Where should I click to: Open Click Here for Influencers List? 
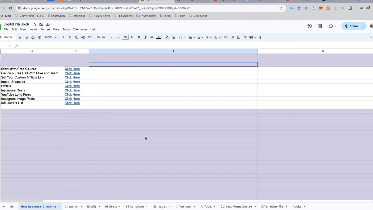72,103
